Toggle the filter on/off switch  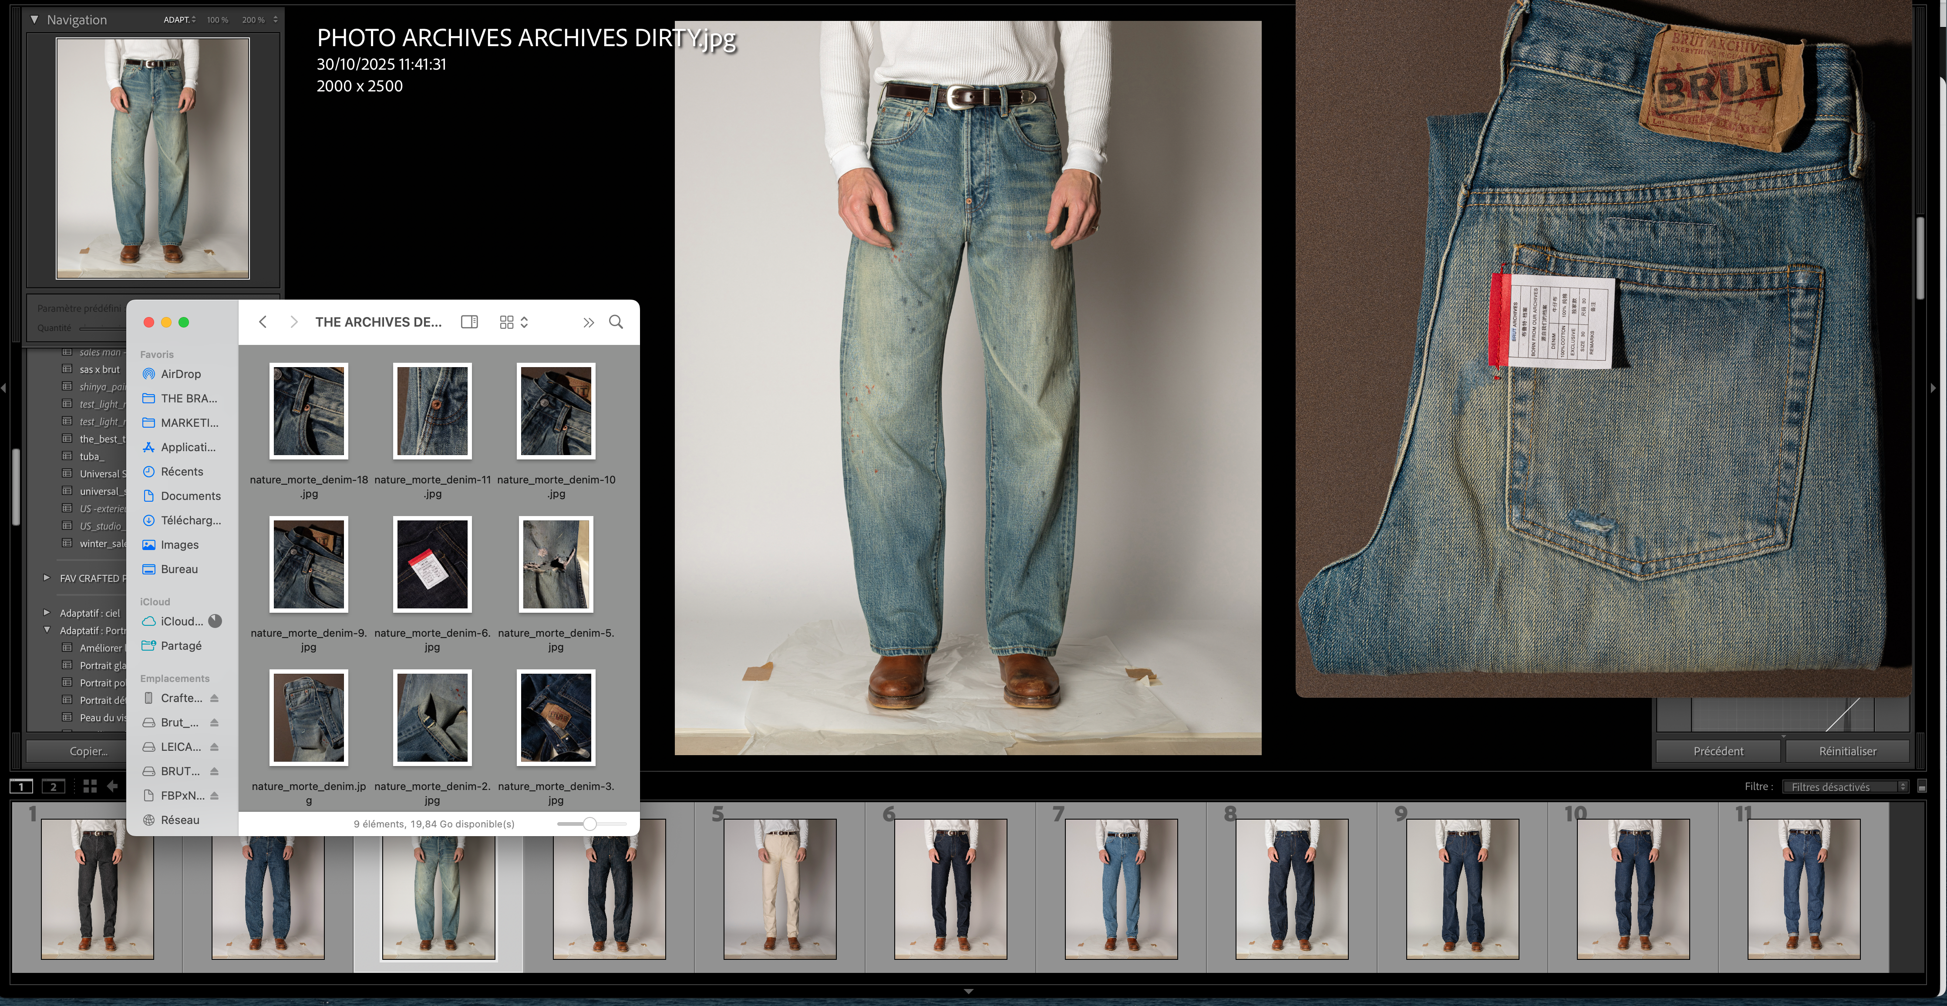point(1922,787)
